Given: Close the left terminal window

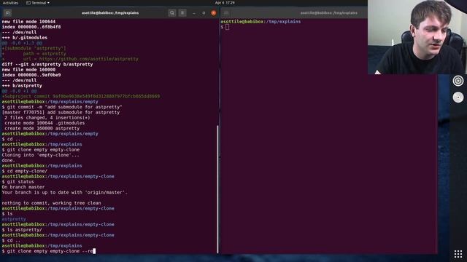Looking at the screenshot, I should [214, 13].
